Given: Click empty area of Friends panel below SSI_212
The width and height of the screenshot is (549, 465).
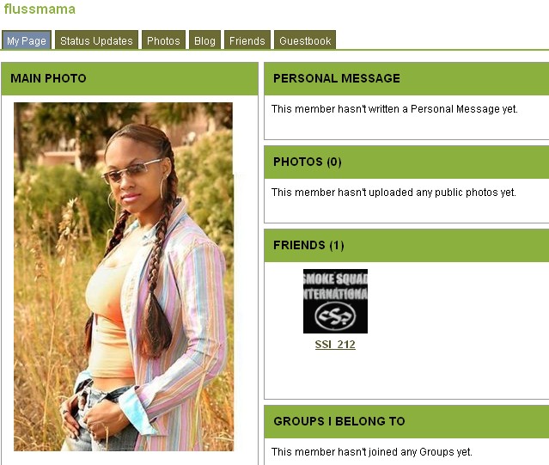Looking at the screenshot, I should point(406,375).
